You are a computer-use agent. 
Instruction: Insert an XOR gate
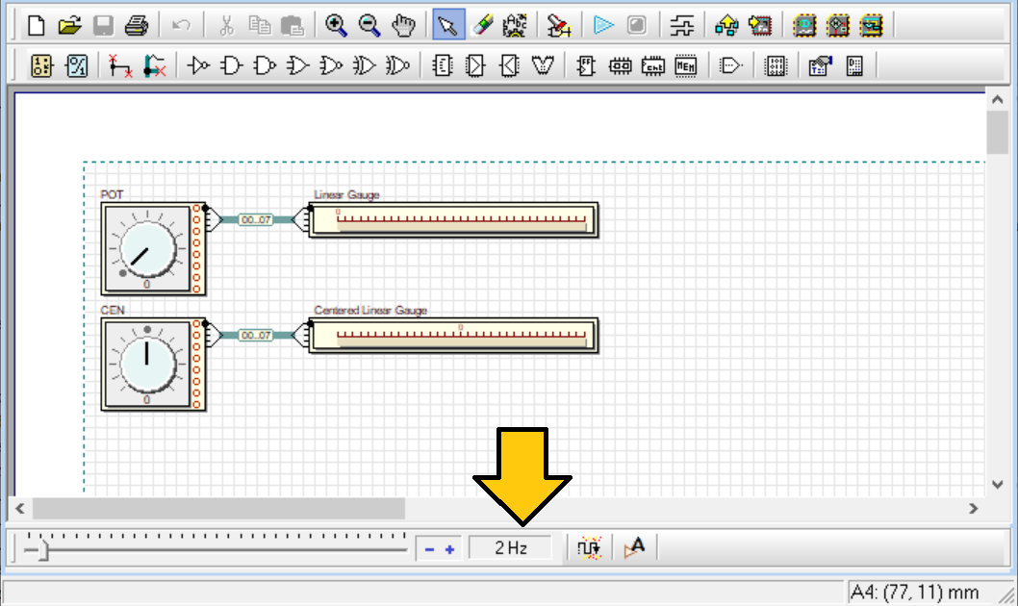[364, 65]
